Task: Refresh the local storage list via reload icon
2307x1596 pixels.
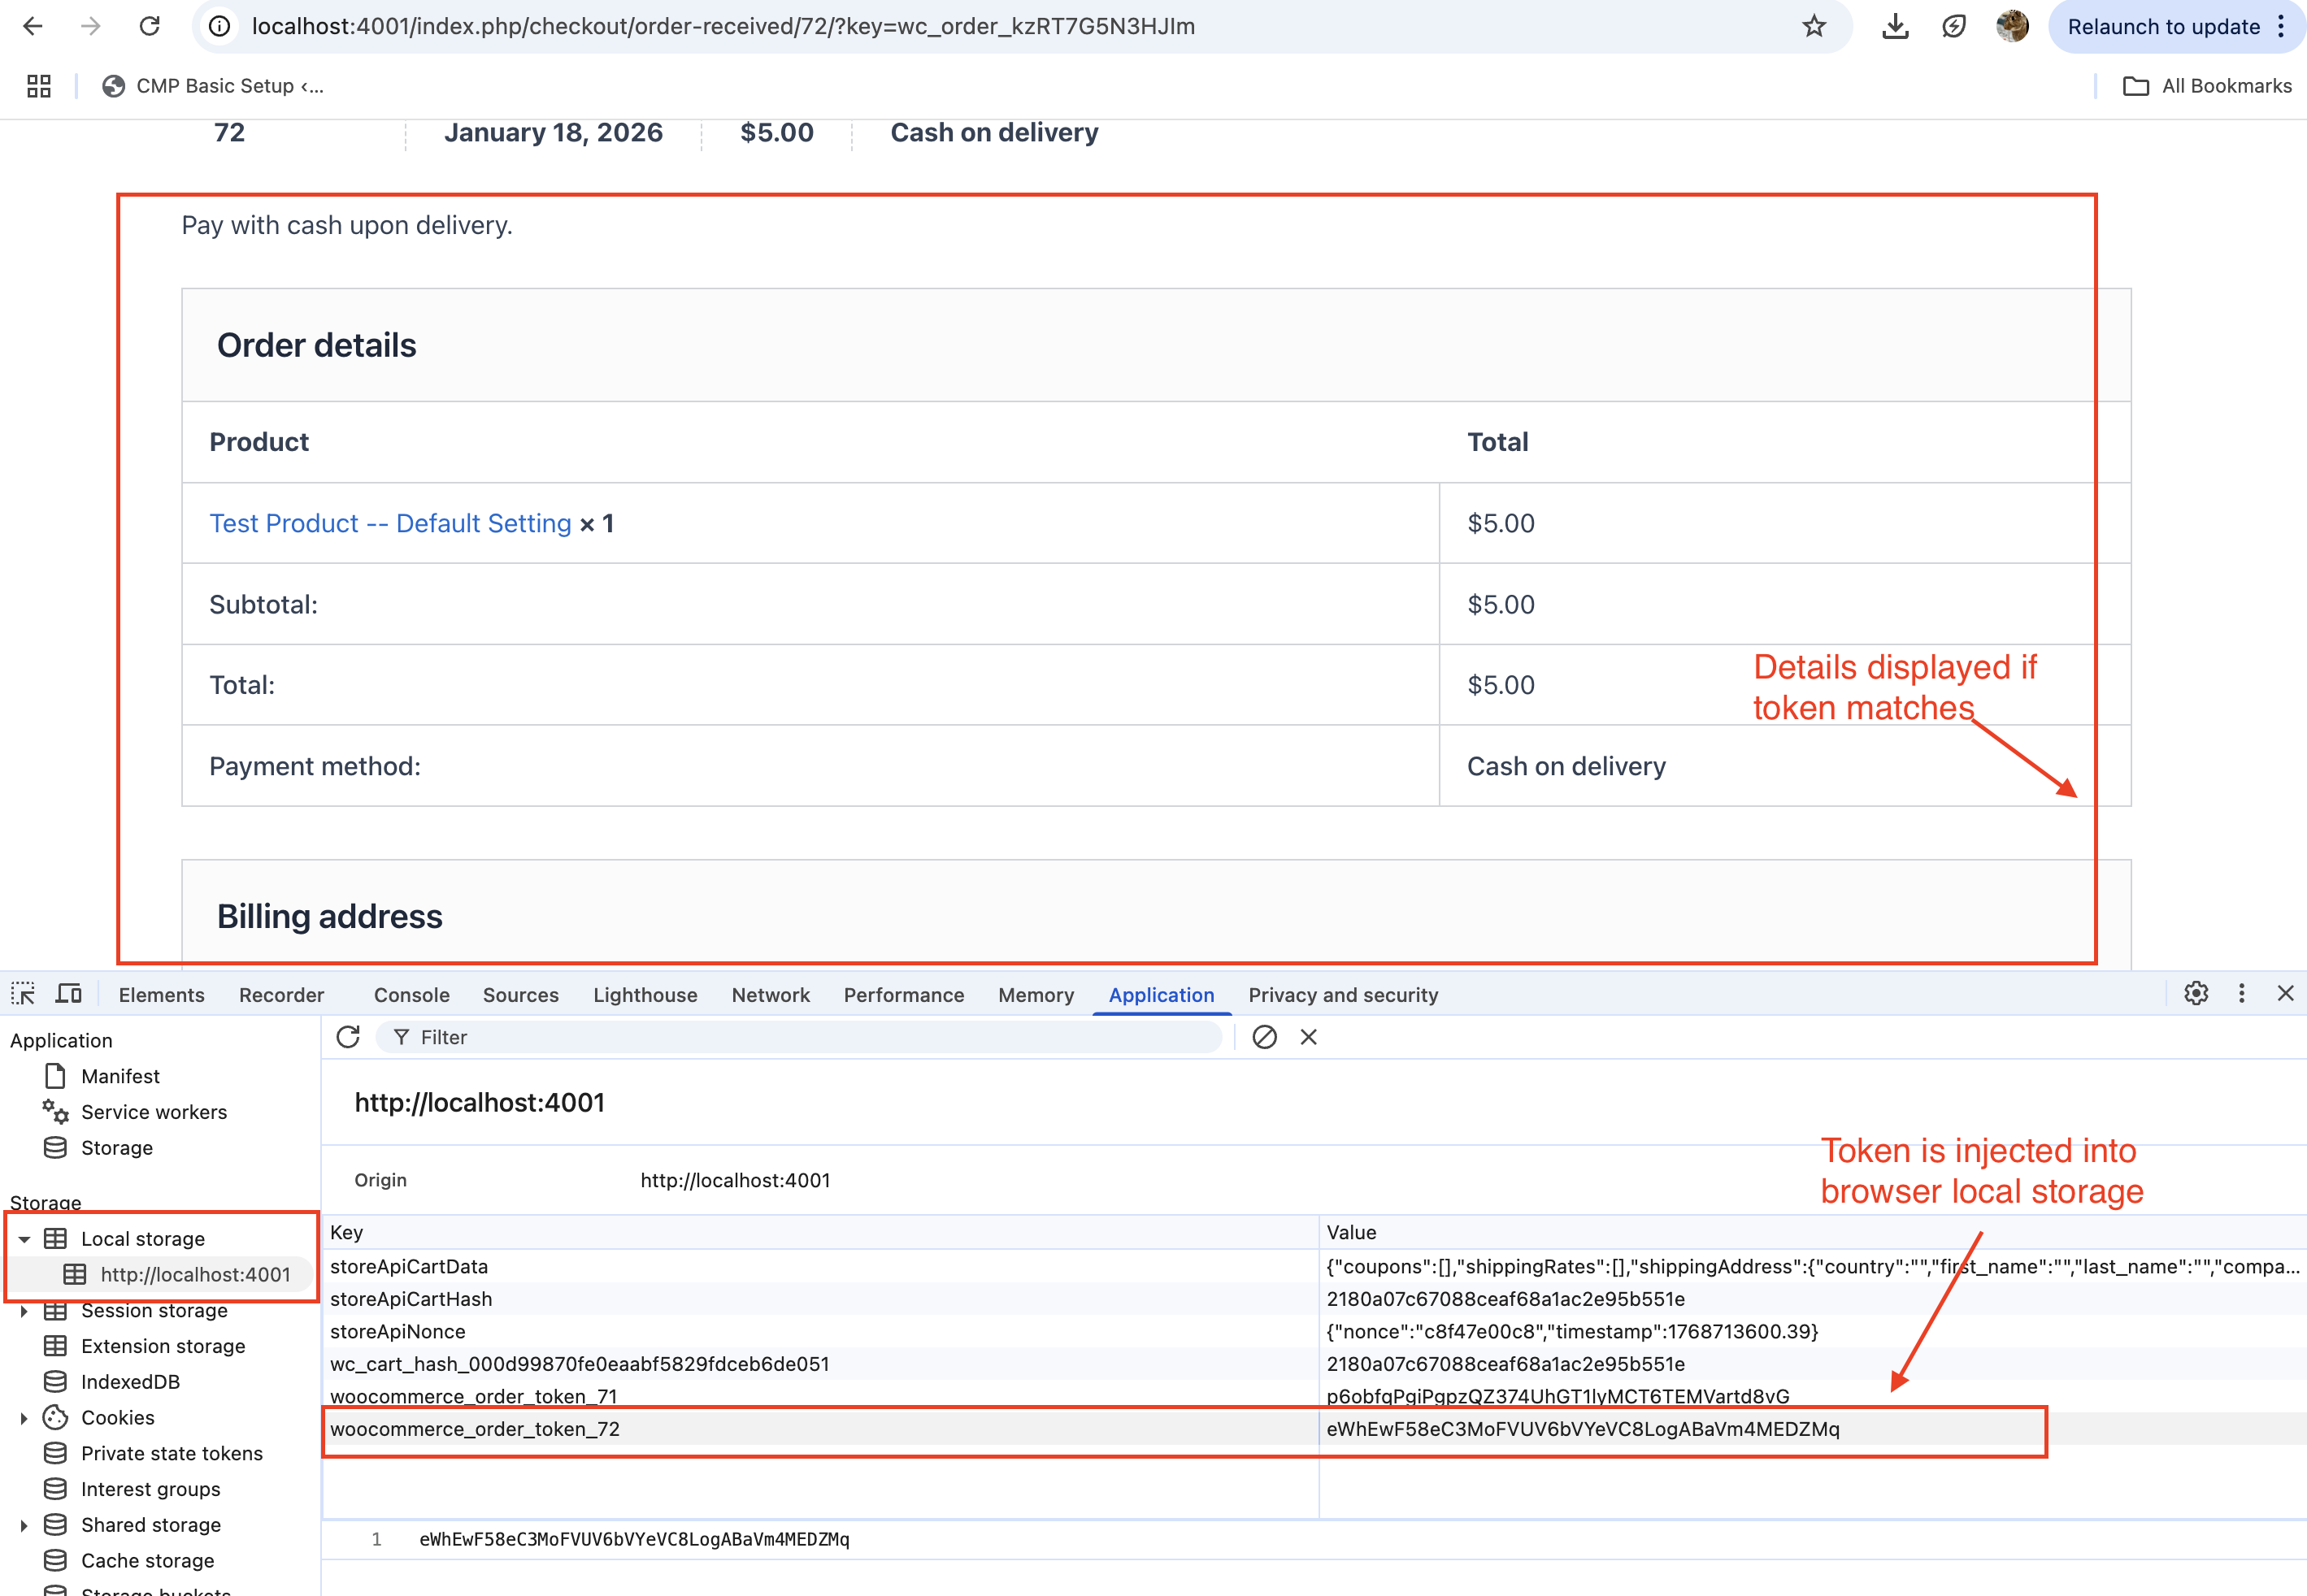Action: (x=348, y=1037)
